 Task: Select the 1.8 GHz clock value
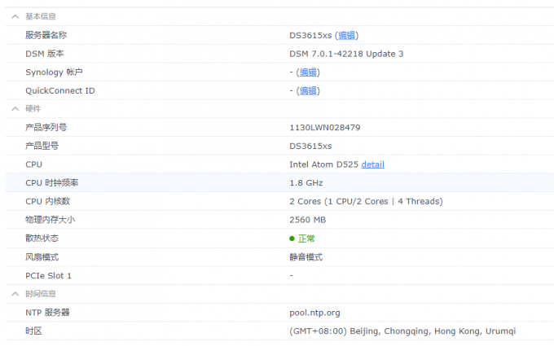tap(306, 183)
